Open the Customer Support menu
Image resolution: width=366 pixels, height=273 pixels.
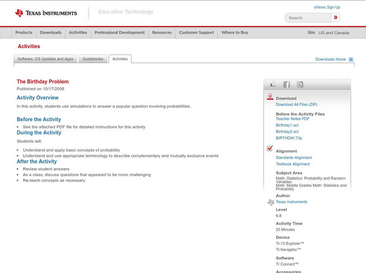196,32
